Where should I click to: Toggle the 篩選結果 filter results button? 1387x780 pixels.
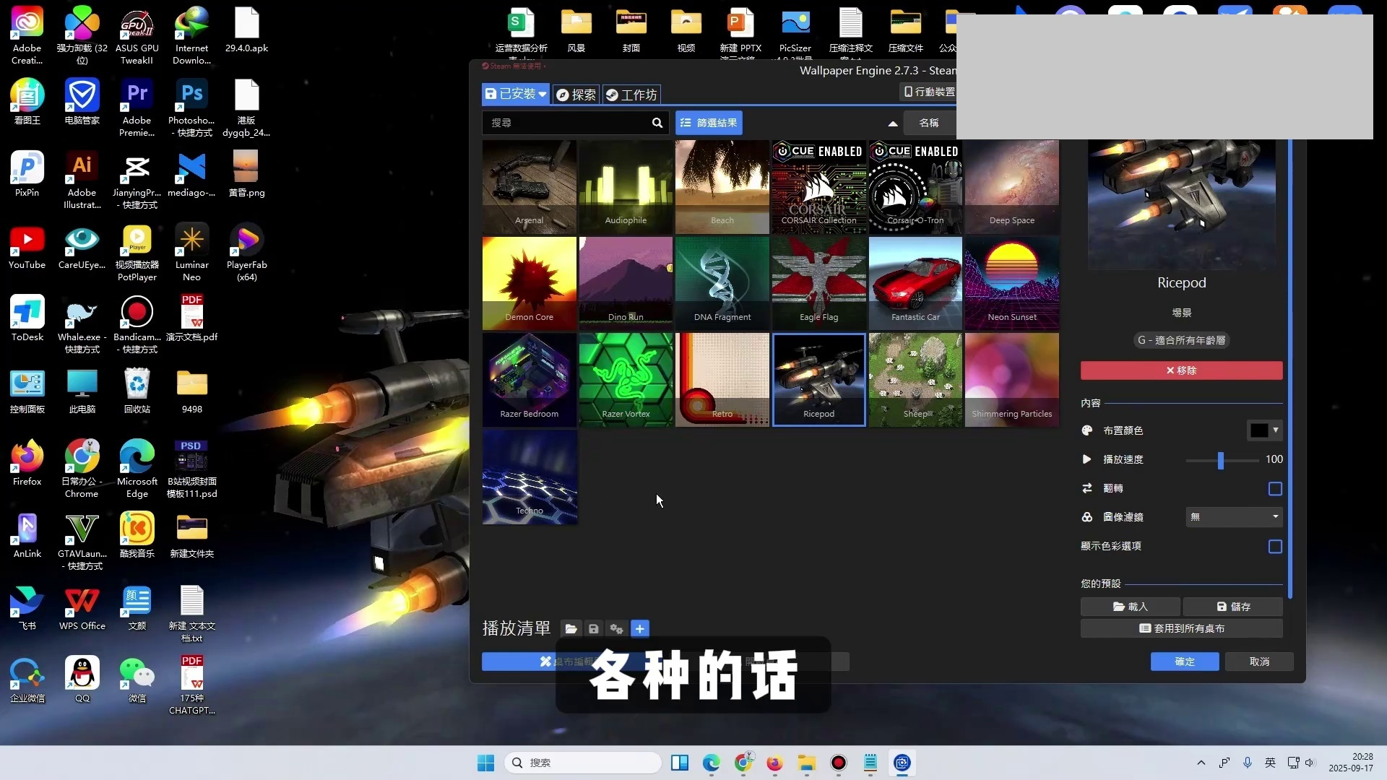point(709,123)
